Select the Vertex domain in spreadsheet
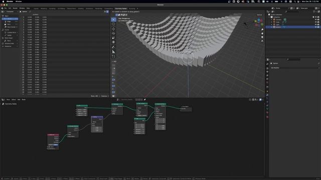 pyautogui.click(x=10, y=19)
